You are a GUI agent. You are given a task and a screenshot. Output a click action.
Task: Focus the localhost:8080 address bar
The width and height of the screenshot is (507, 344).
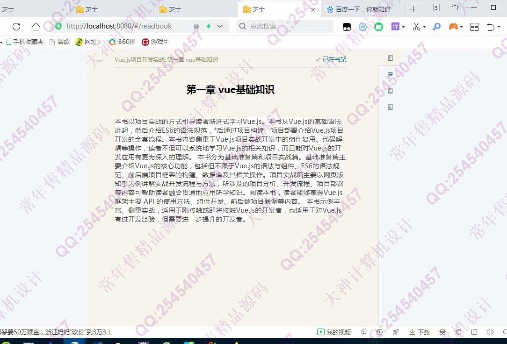point(119,26)
